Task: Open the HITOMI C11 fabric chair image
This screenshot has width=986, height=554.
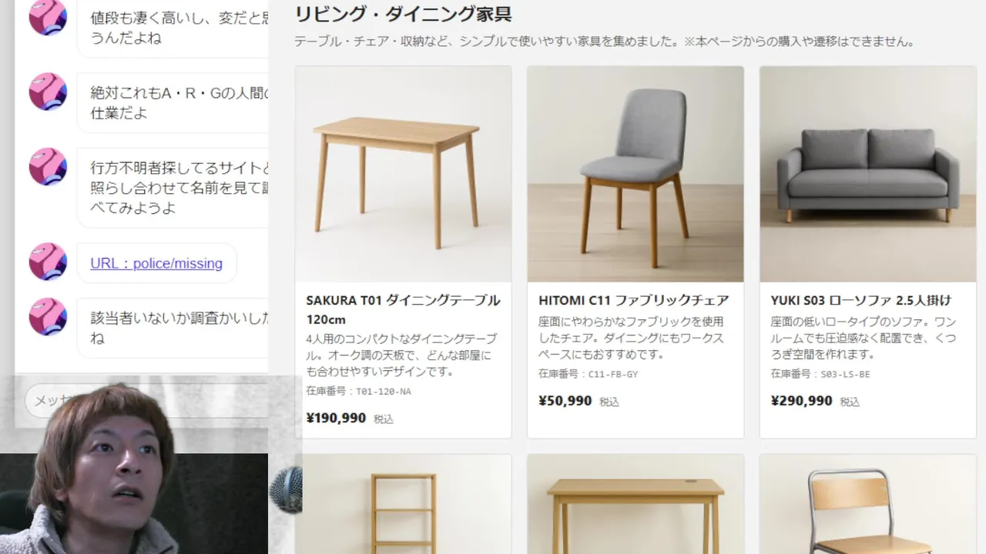Action: tap(636, 174)
